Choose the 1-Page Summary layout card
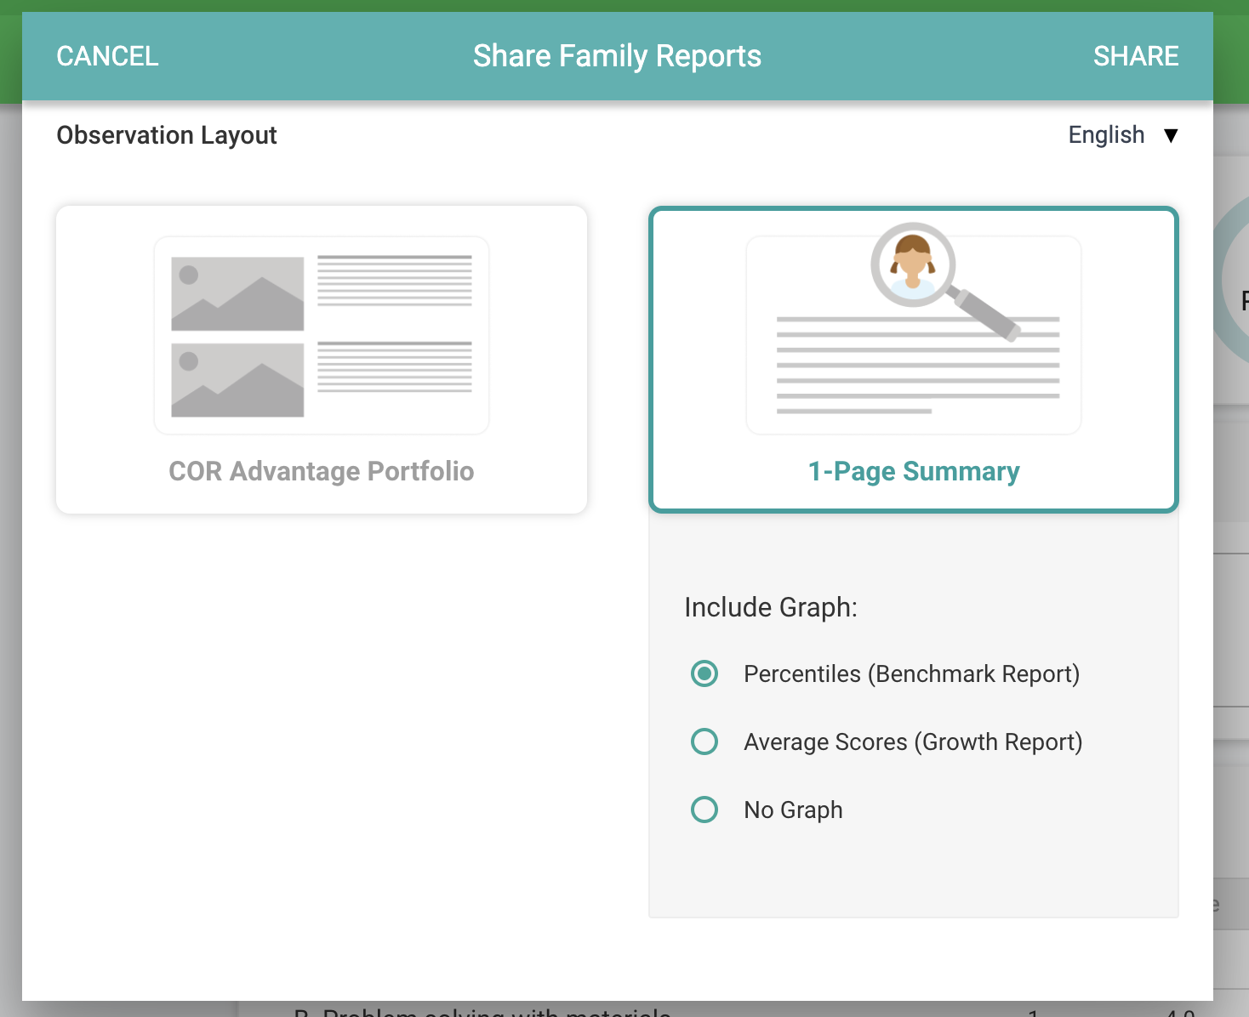This screenshot has width=1249, height=1017. pos(914,360)
